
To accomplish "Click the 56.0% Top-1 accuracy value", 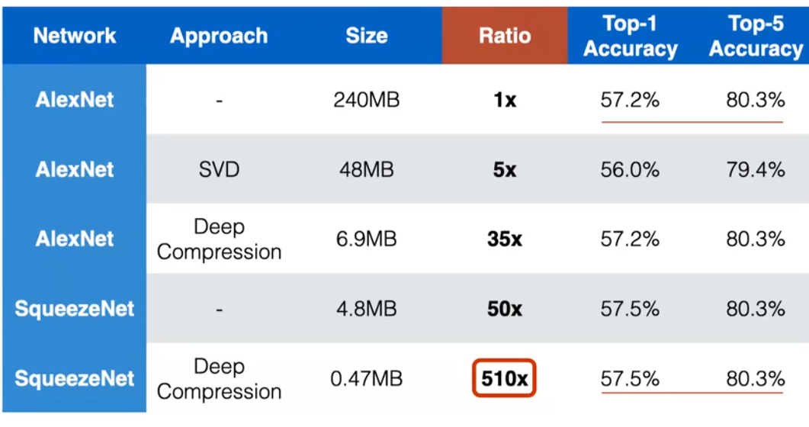I will tap(630, 169).
